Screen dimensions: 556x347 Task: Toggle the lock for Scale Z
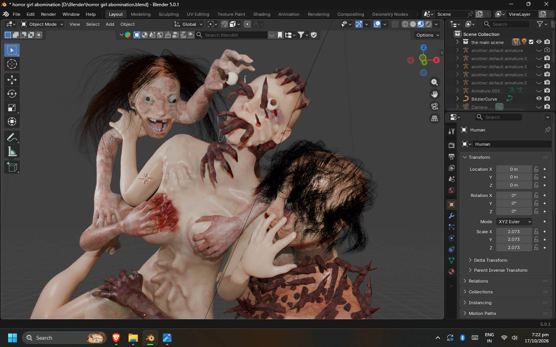click(x=536, y=248)
